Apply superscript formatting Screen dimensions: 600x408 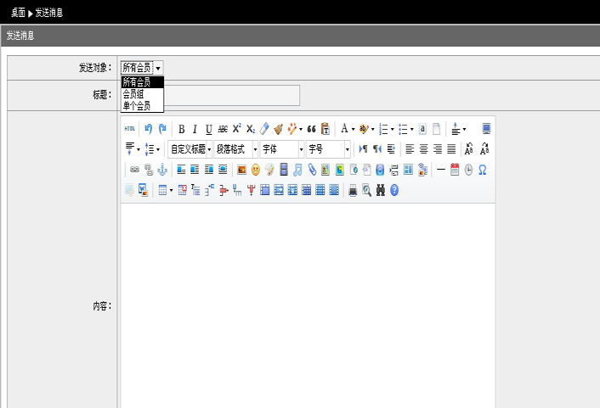click(x=236, y=129)
